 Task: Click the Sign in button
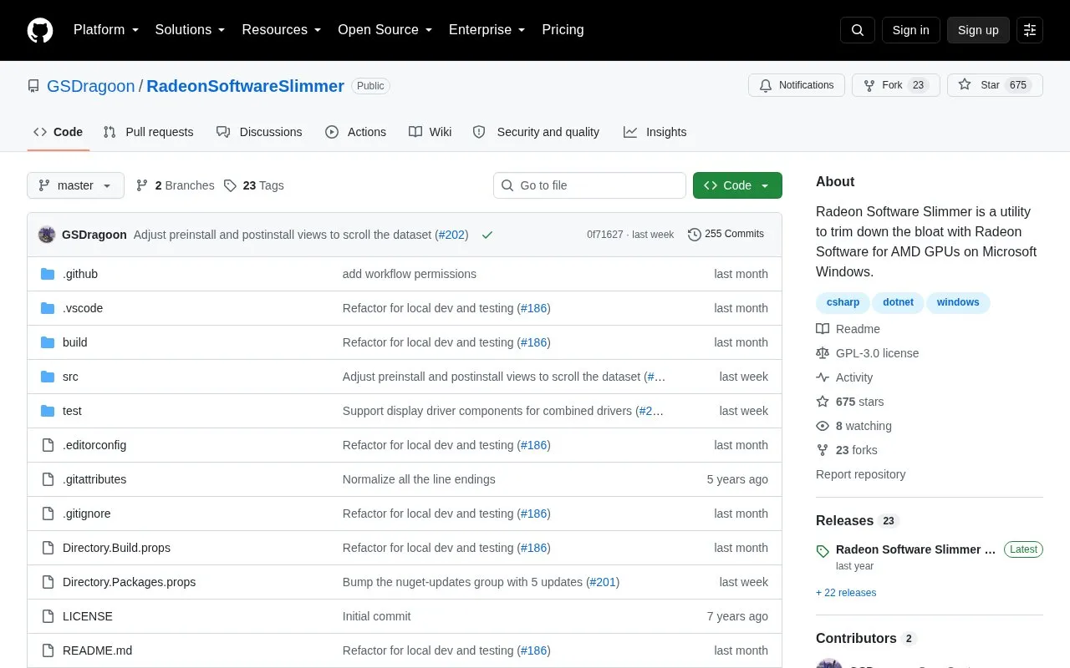coord(910,30)
